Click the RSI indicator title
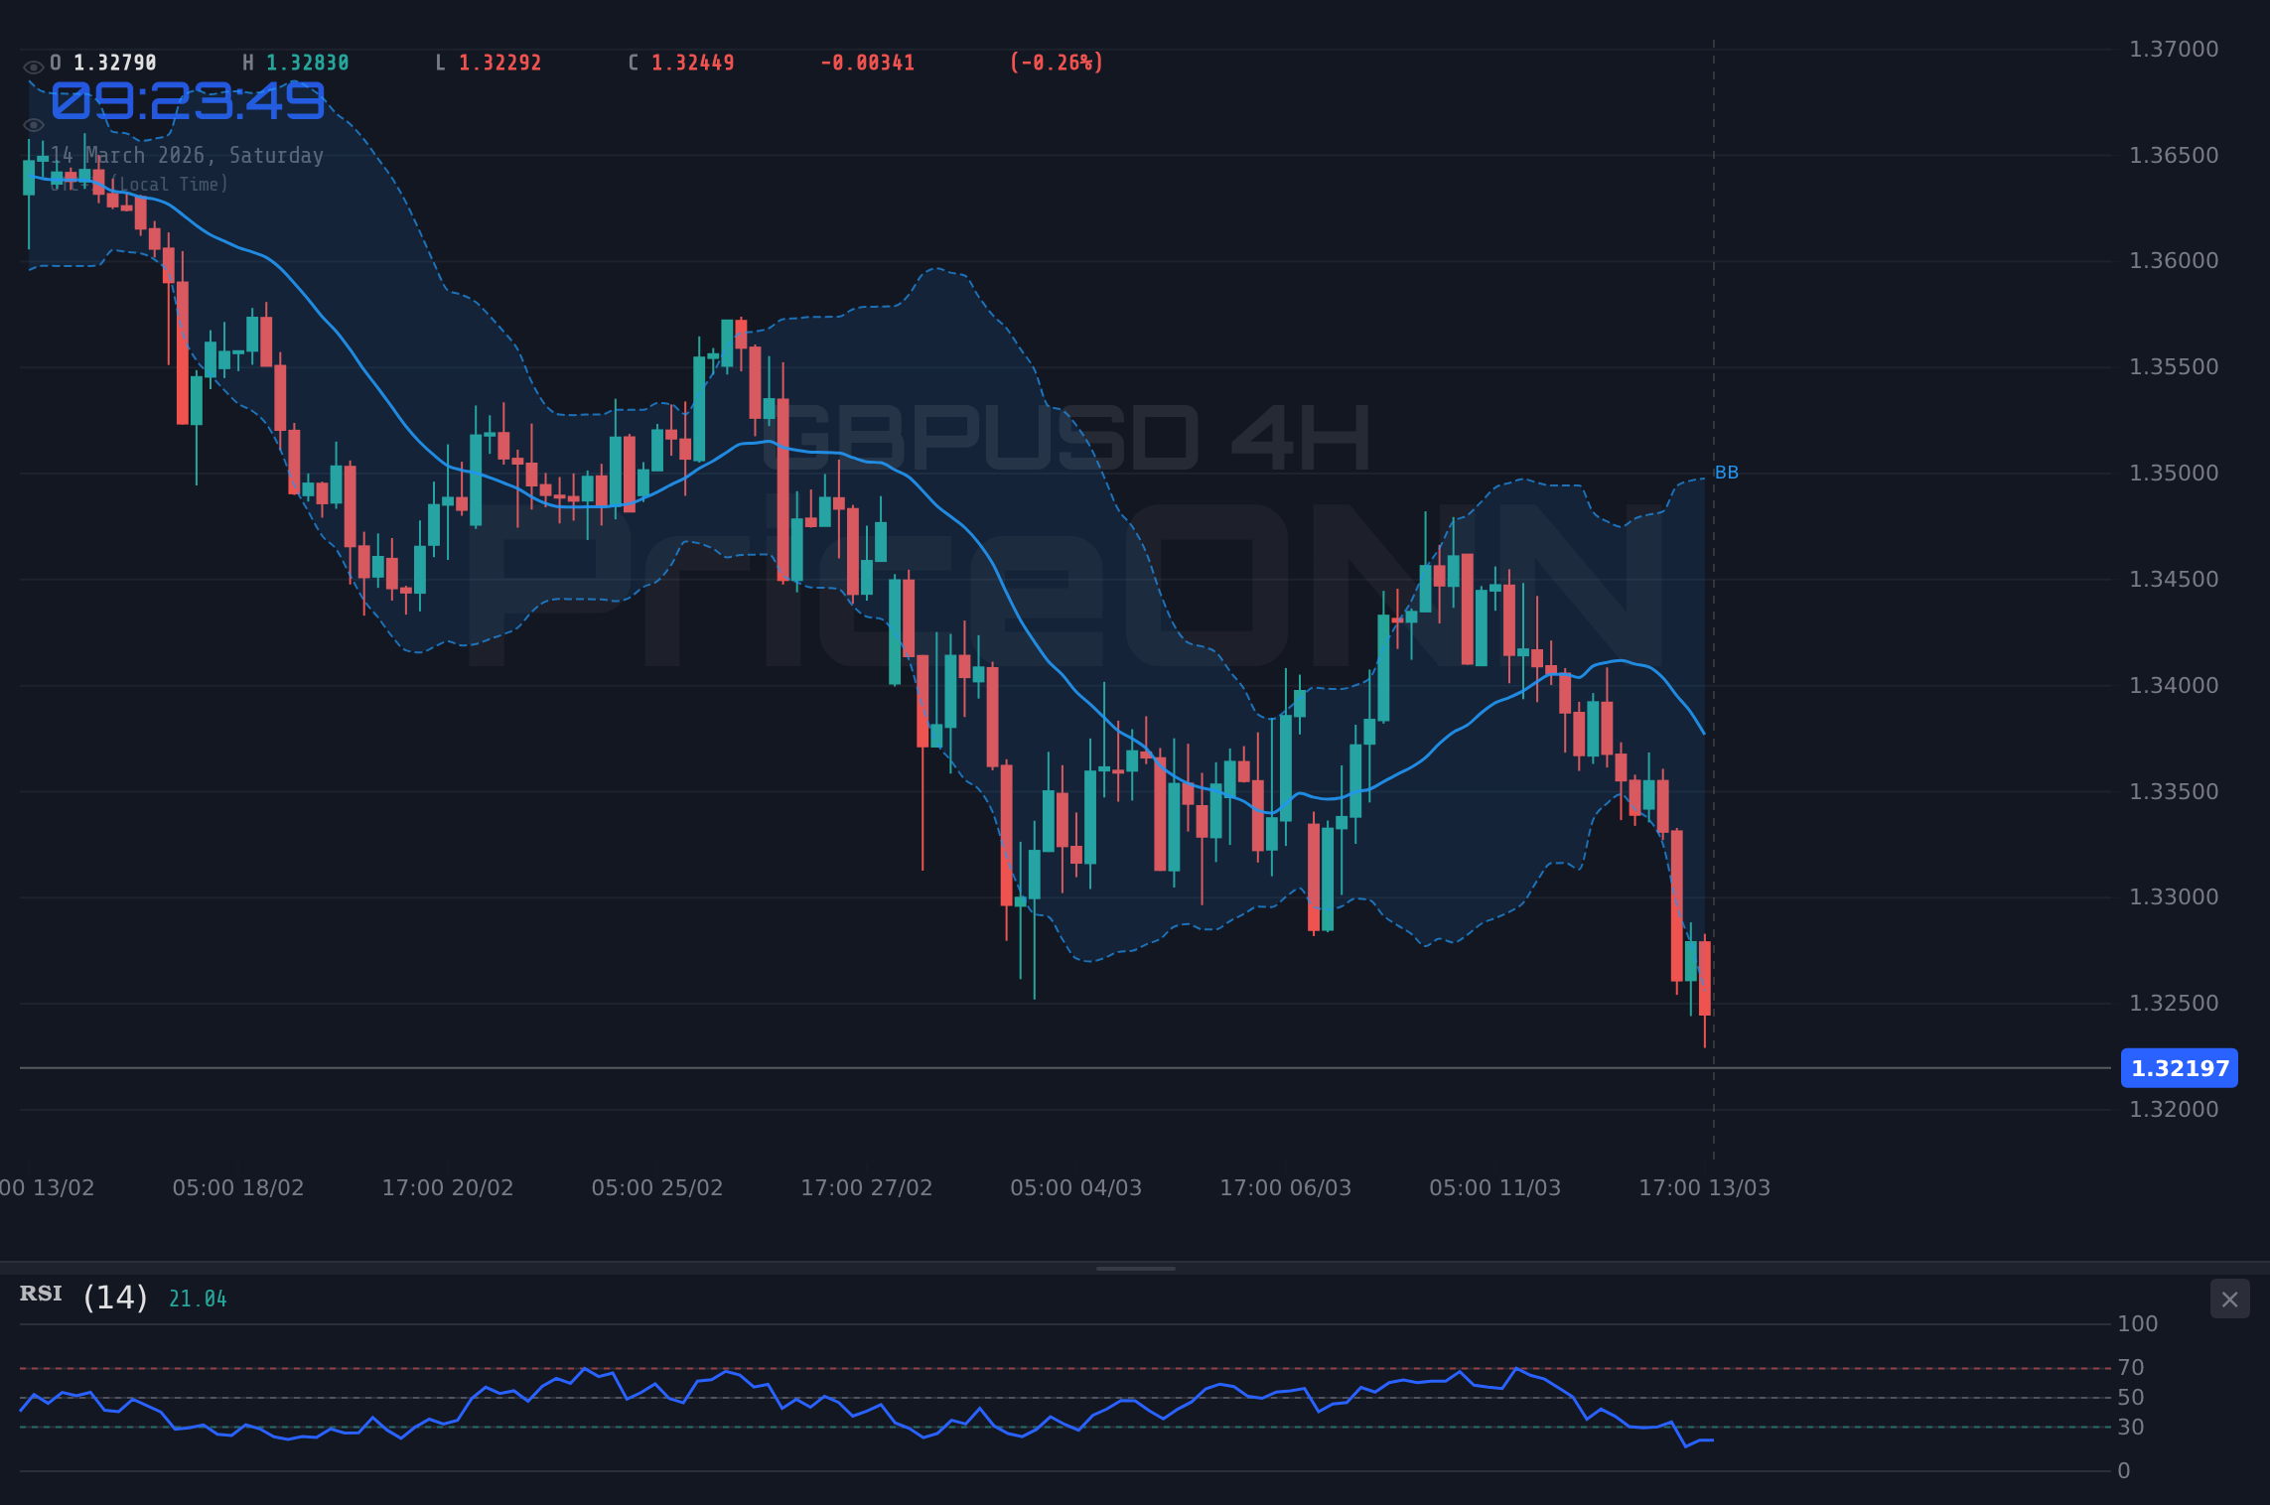 click(41, 1294)
